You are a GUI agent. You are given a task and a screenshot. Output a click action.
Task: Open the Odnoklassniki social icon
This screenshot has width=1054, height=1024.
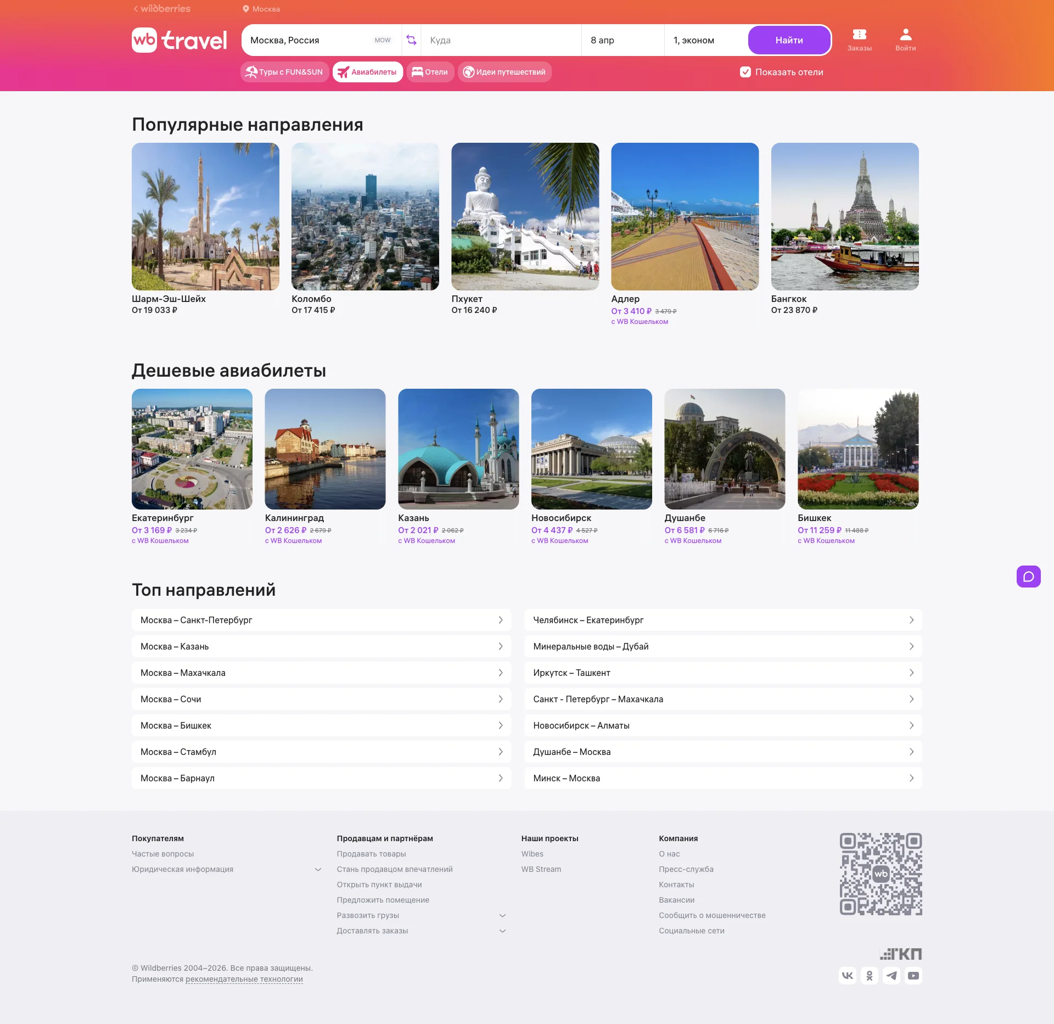pos(870,976)
